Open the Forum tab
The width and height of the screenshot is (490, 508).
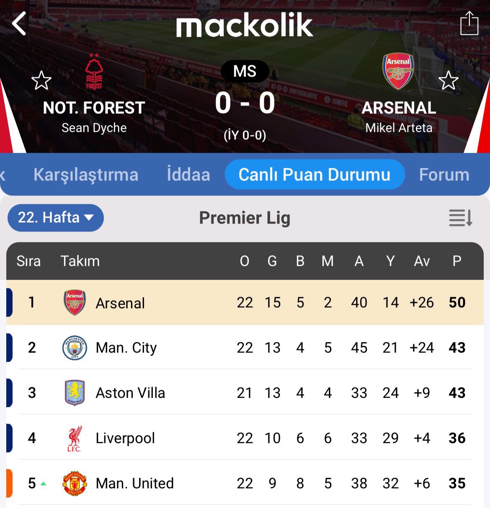coord(444,175)
